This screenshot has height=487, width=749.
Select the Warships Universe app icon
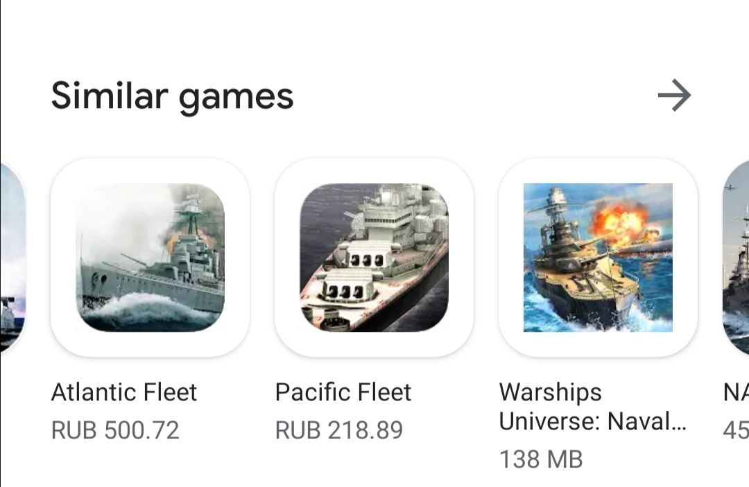pos(598,258)
